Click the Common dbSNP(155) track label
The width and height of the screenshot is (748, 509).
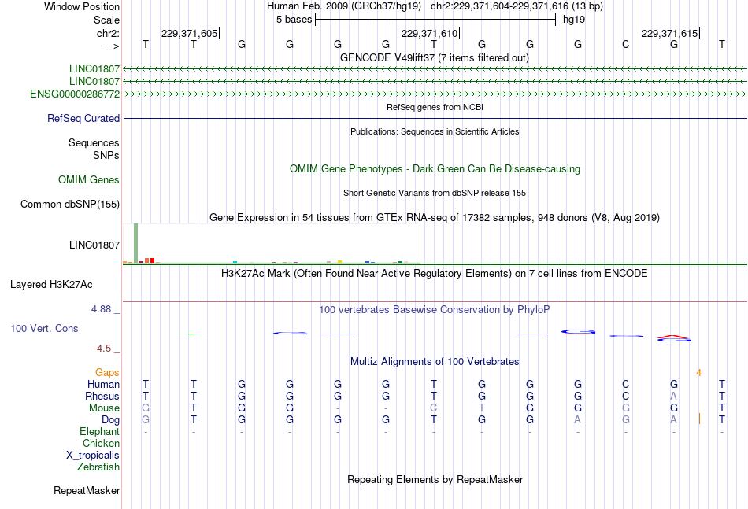pos(70,204)
